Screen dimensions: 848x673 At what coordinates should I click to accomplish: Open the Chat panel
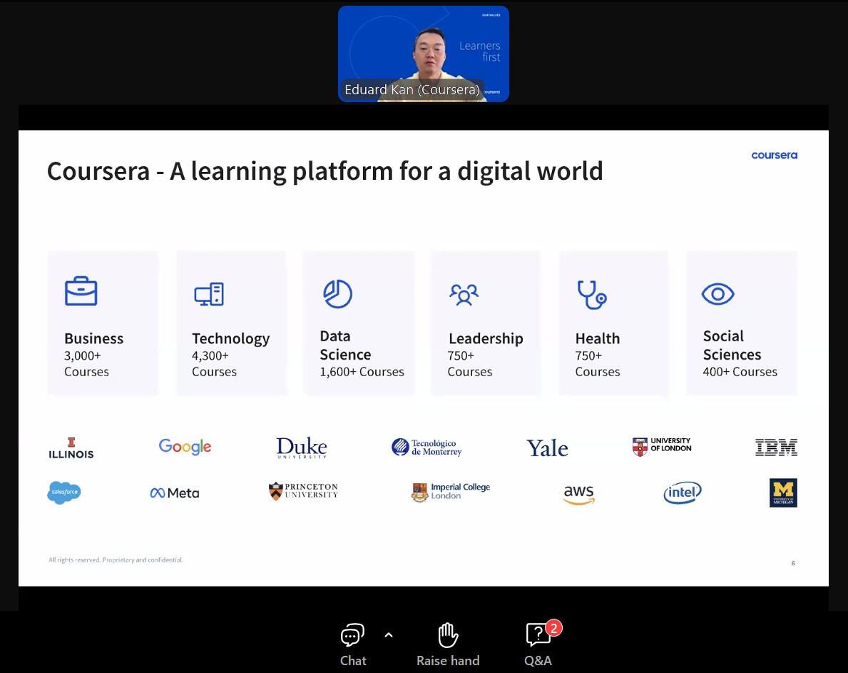point(352,645)
